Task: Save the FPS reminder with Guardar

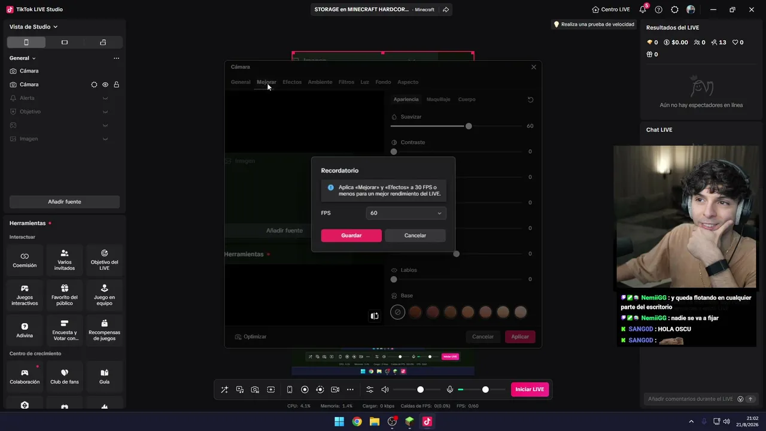Action: click(x=351, y=235)
